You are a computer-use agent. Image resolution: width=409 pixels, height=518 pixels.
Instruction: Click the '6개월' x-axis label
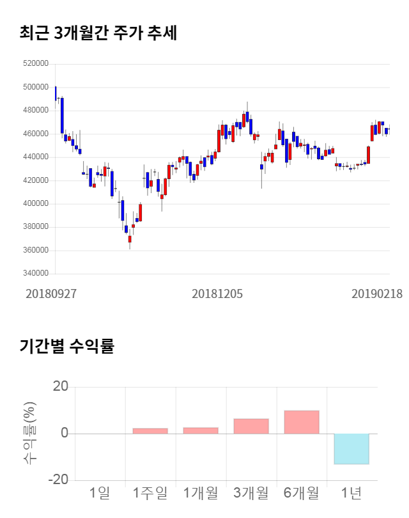pos(302,493)
